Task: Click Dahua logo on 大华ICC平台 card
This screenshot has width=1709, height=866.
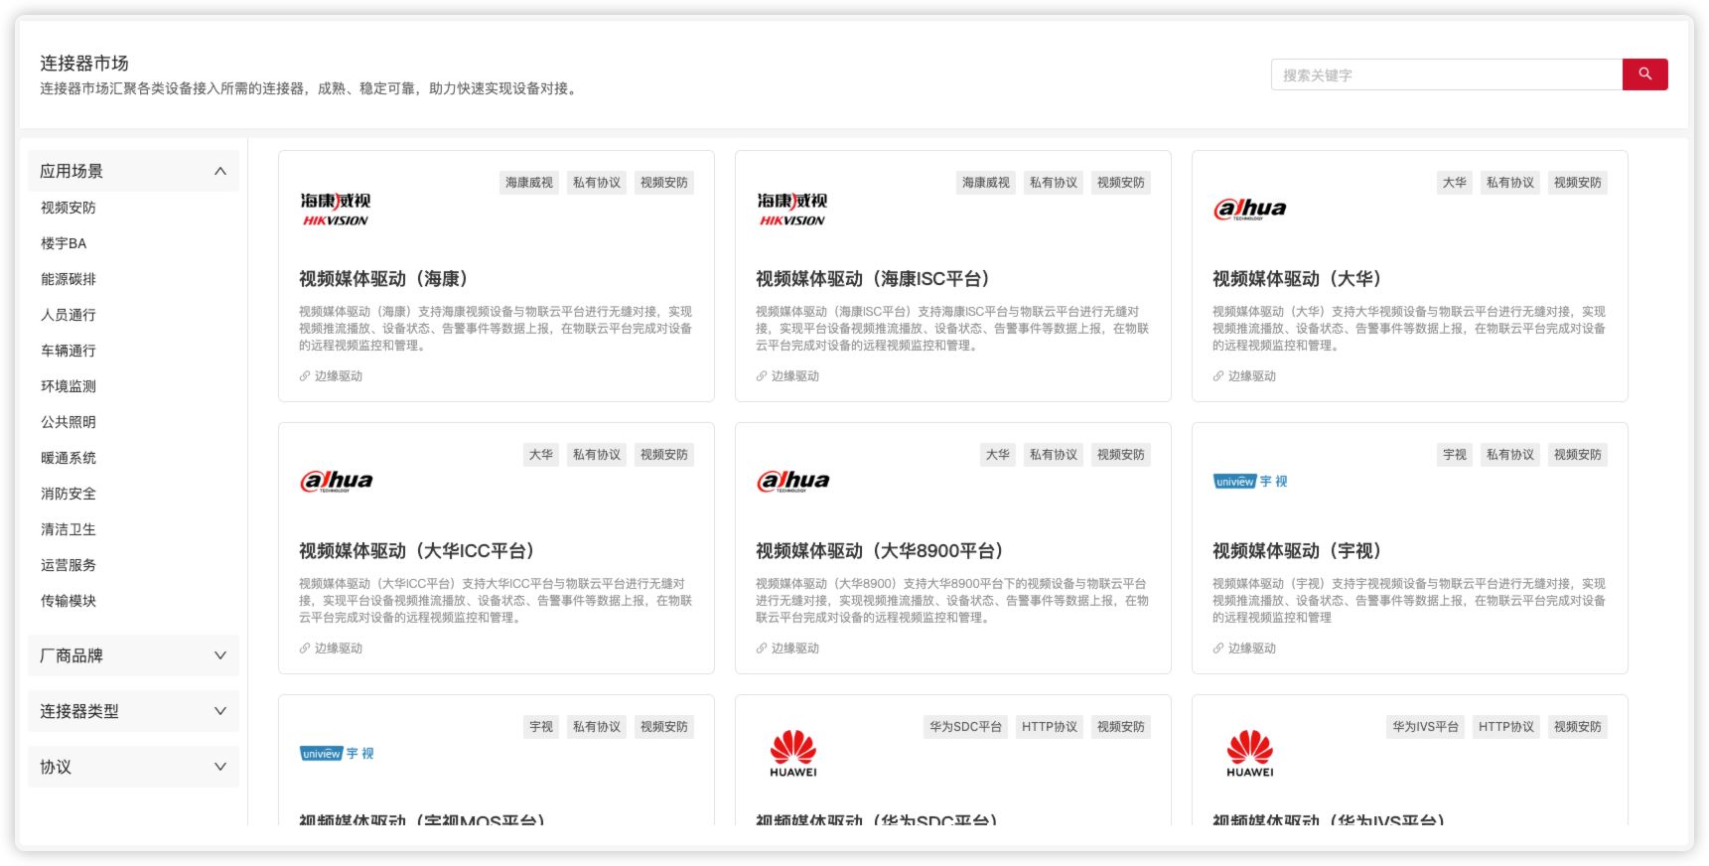Action: click(x=337, y=481)
